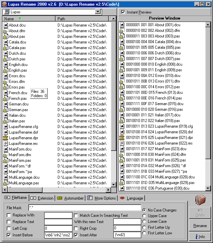213x243 pixels.
Task: Open the Lupas folder dropdown
Action: point(98,12)
